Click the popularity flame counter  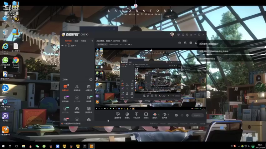[x=130, y=44]
